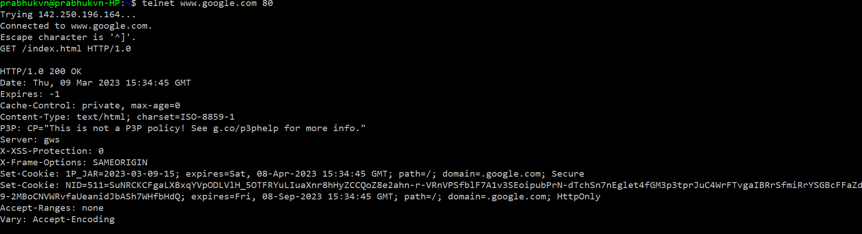The height and width of the screenshot is (234, 862).
Task: Click the Cache-Control header line
Action: pos(90,106)
